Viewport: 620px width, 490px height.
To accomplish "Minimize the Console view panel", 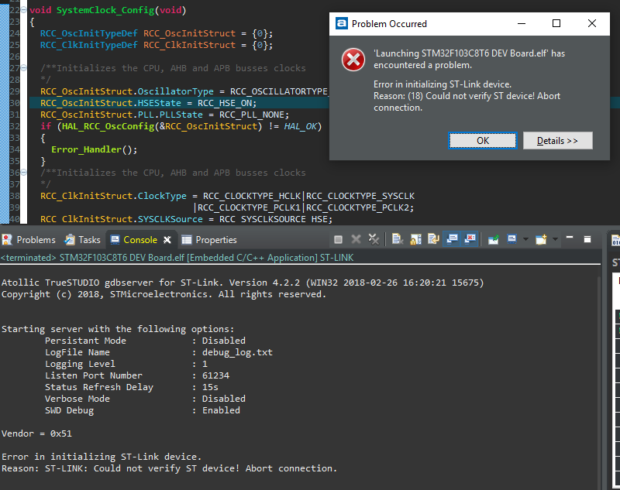I will [x=570, y=238].
